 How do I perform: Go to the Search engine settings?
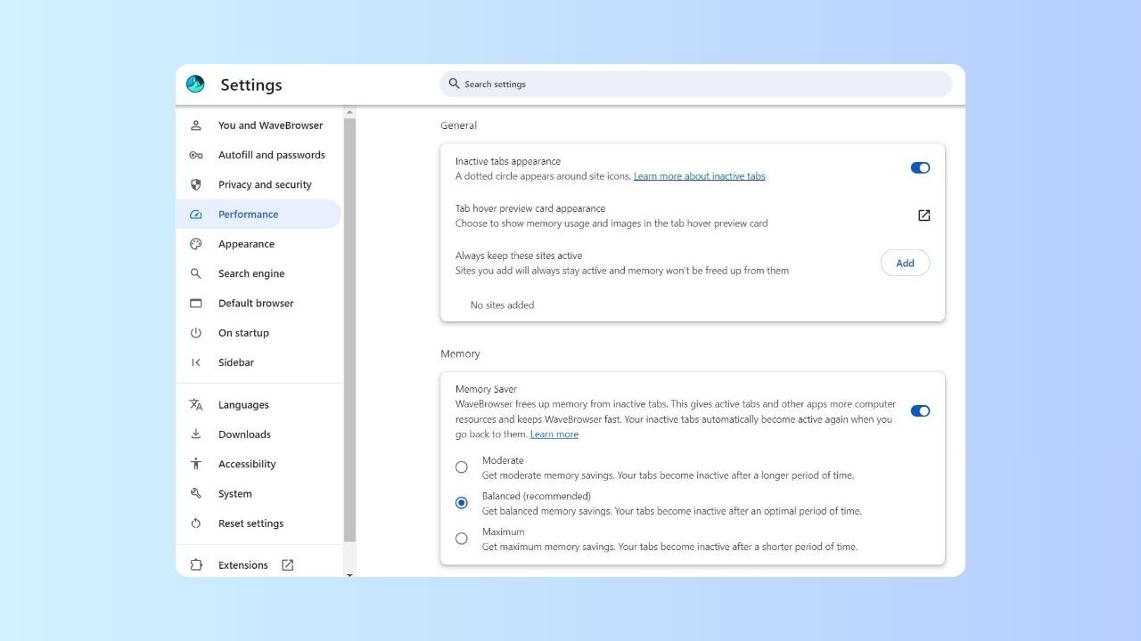click(251, 274)
